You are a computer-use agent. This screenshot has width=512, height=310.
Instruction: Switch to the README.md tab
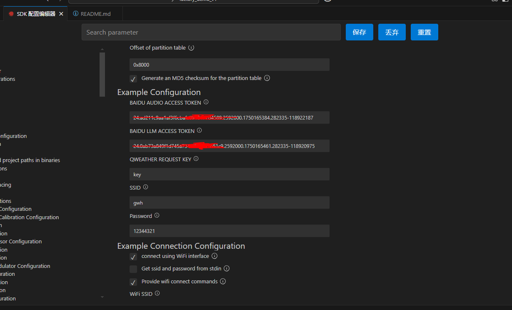(95, 14)
